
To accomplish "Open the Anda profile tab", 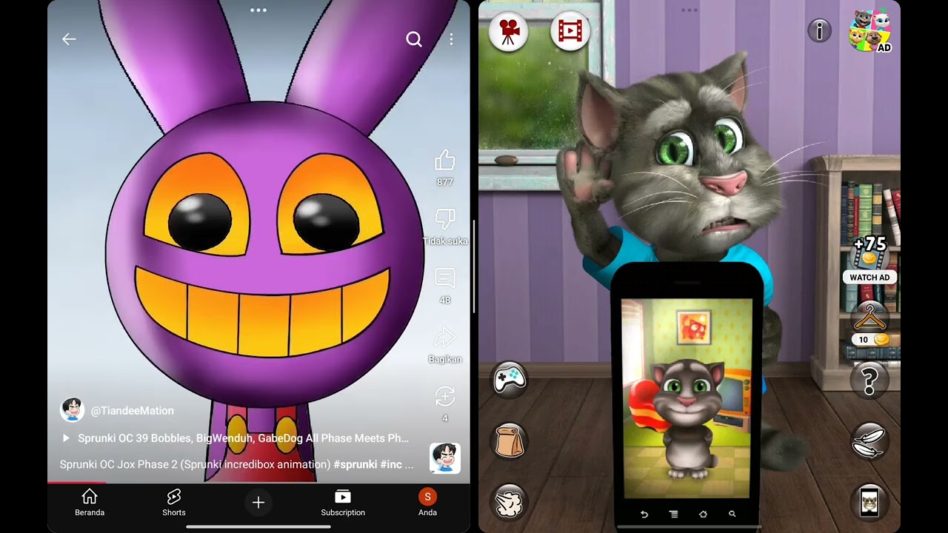I will click(x=427, y=503).
